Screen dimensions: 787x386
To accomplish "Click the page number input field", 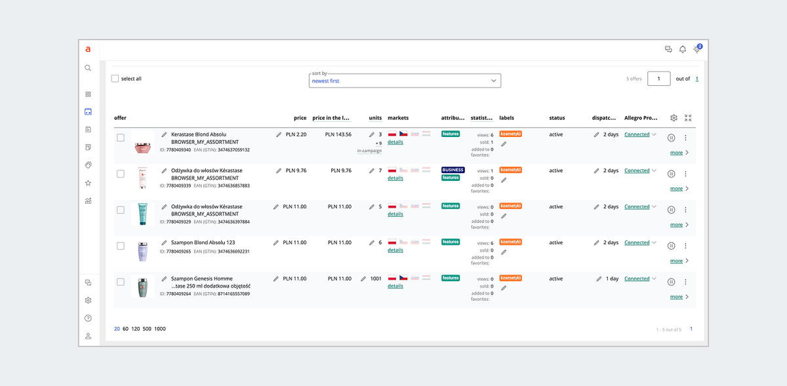I will [658, 79].
